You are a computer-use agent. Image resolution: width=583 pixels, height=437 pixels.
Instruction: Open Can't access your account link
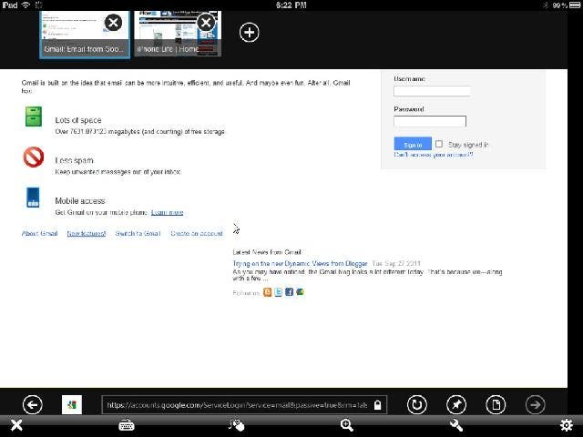tap(434, 155)
